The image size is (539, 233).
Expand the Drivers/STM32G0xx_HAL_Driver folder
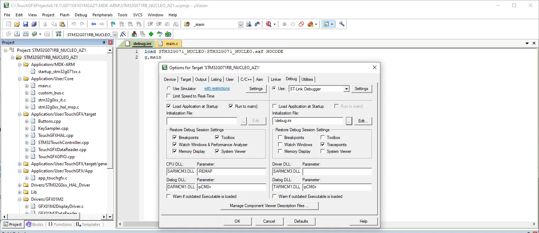(20, 185)
